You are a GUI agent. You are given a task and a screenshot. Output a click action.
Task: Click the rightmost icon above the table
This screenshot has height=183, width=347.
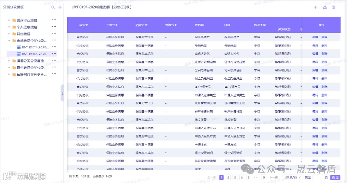[x=333, y=7]
